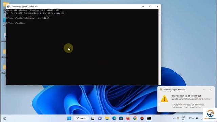This screenshot has width=217, height=122.
Task: Expand the hidden system tray icons
Action: 174,118
